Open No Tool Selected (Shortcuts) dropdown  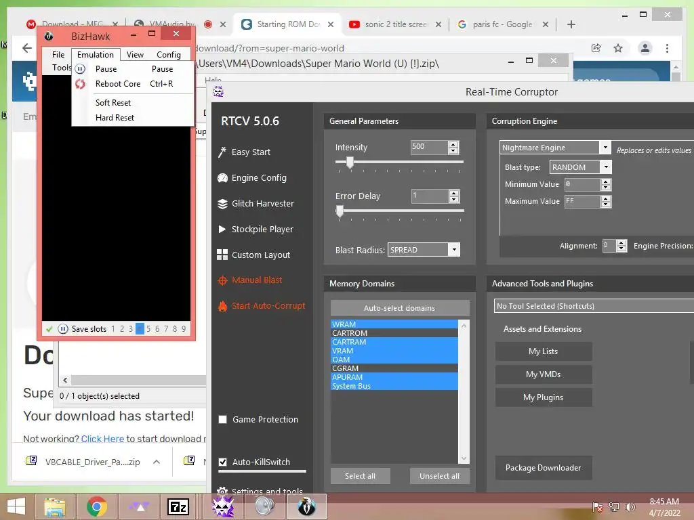coord(594,306)
